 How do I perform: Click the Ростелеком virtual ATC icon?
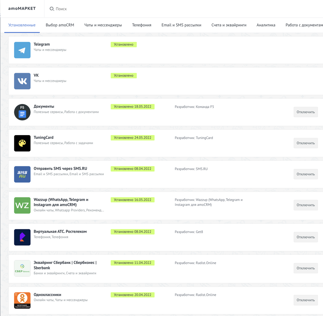[22, 237]
